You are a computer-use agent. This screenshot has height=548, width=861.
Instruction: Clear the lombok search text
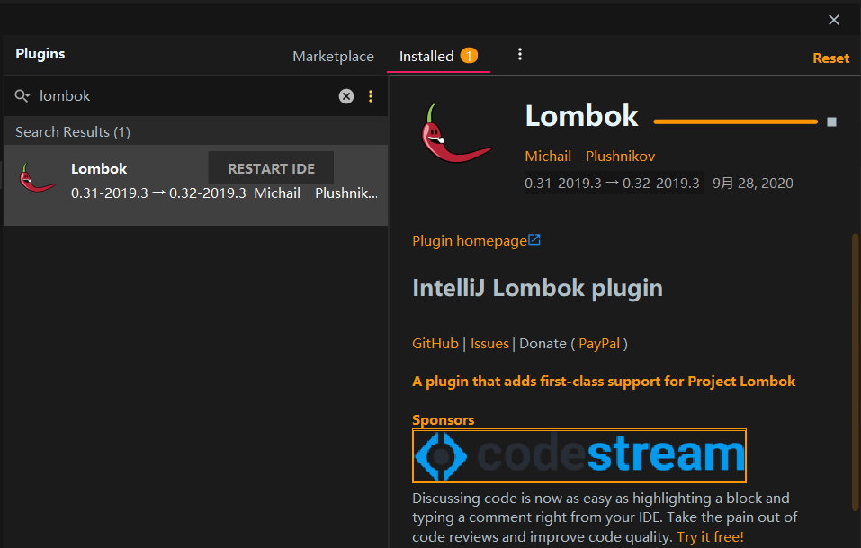346,96
